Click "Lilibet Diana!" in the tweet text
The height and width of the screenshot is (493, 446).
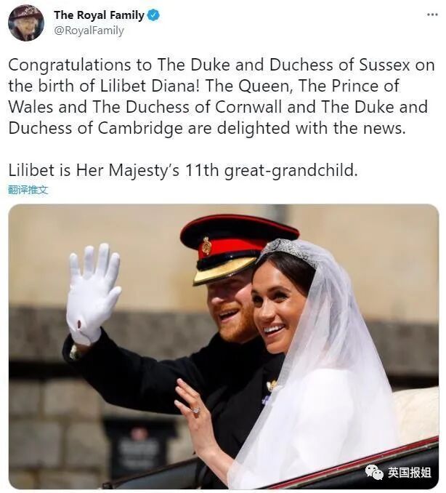tap(150, 86)
